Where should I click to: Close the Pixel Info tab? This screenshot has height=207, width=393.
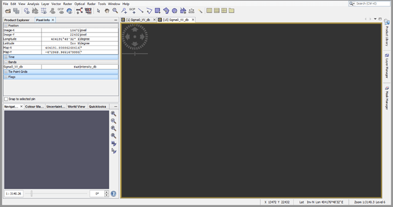click(53, 20)
